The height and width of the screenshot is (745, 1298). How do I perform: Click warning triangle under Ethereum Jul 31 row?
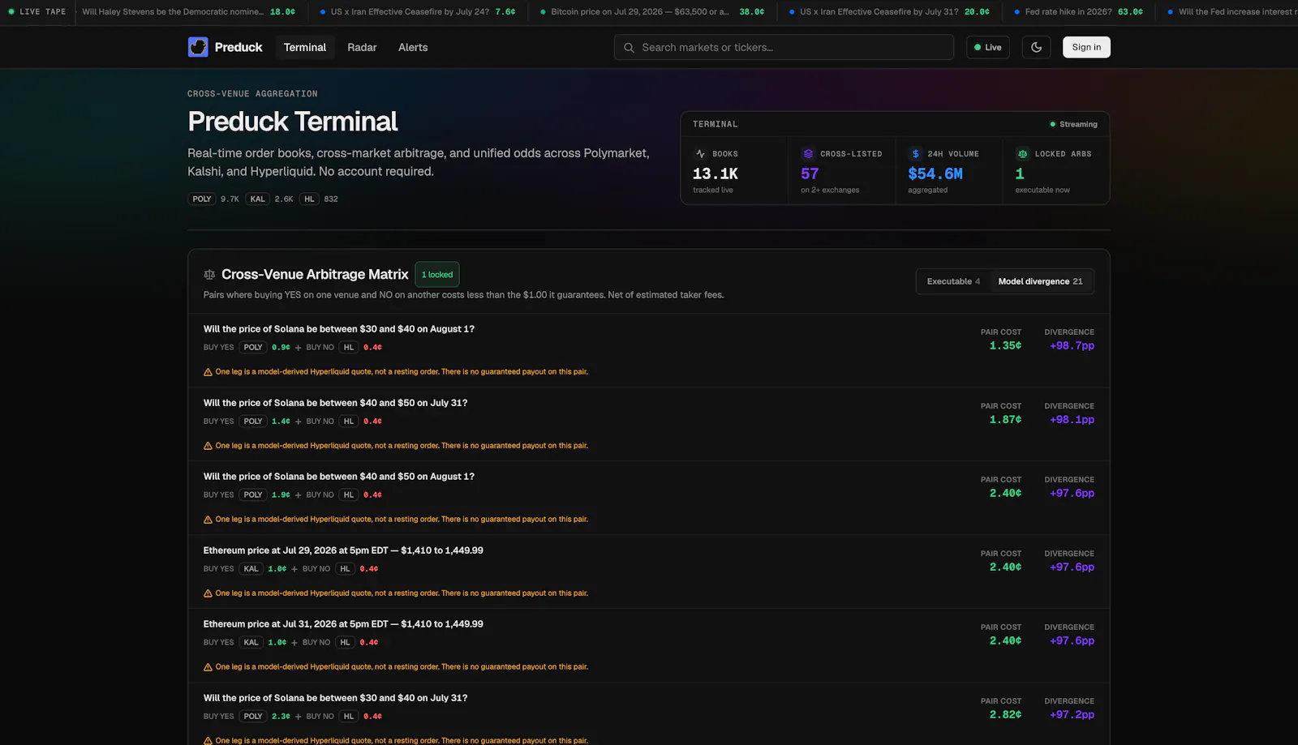[x=208, y=667]
